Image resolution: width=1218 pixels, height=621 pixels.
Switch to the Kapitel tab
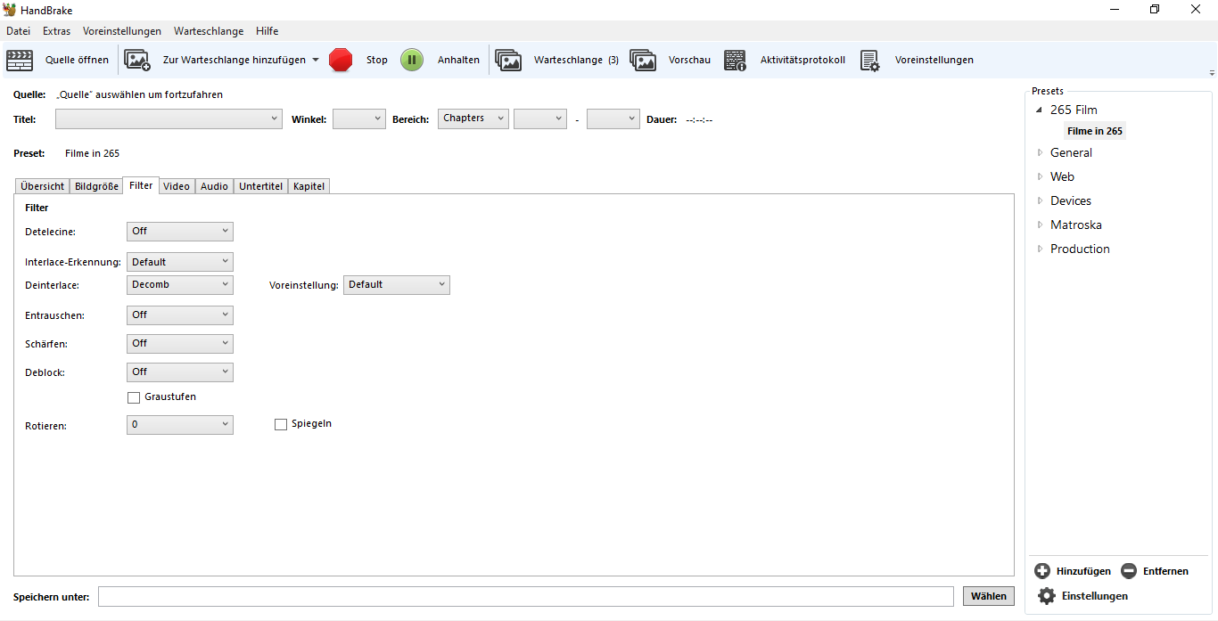tap(309, 186)
